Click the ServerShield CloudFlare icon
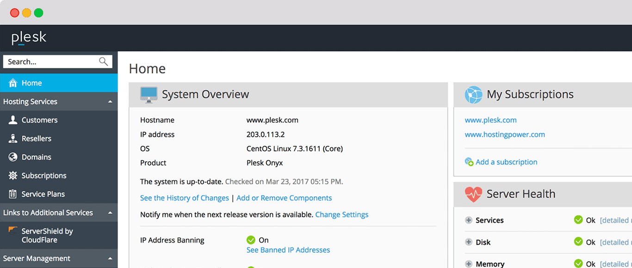Image resolution: width=632 pixels, height=268 pixels. [13, 230]
